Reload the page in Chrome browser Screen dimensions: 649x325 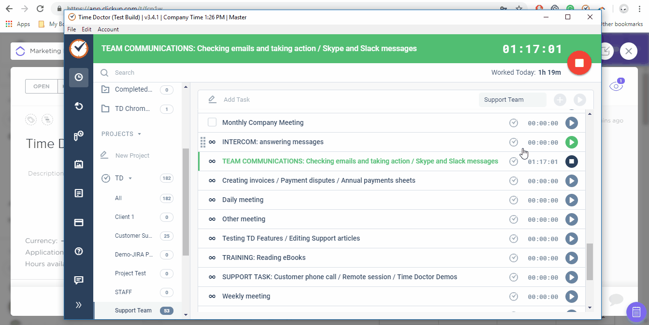(40, 9)
